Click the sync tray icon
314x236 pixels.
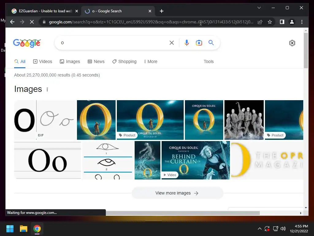click(x=267, y=229)
